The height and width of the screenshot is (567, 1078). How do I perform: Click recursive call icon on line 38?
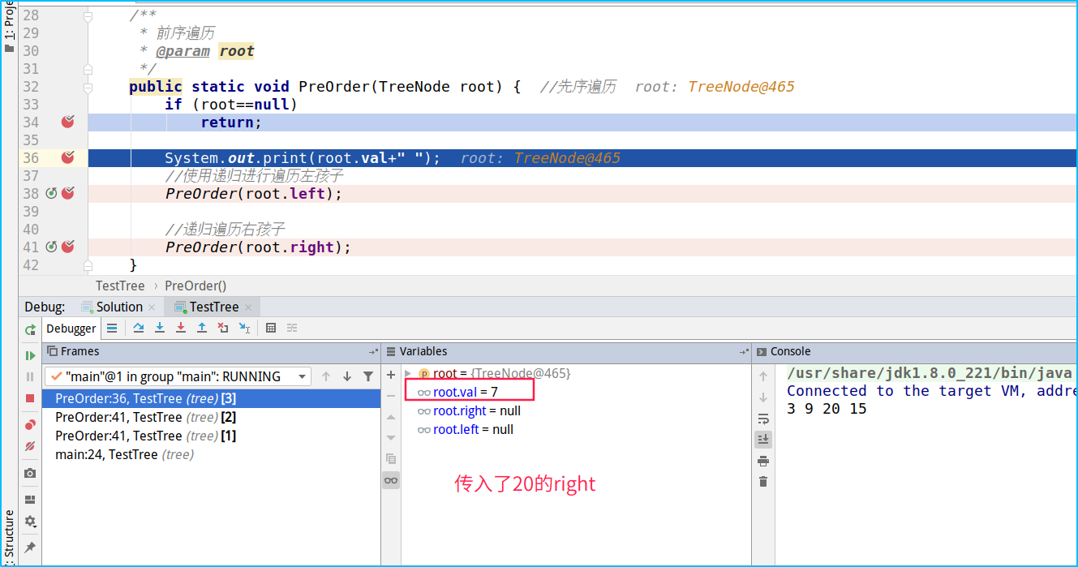tap(51, 193)
